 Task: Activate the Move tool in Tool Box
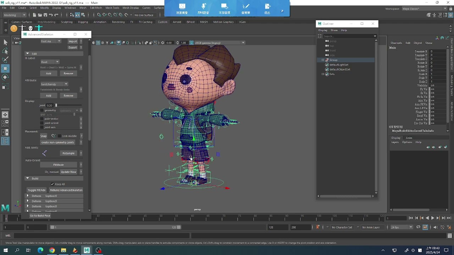5,68
